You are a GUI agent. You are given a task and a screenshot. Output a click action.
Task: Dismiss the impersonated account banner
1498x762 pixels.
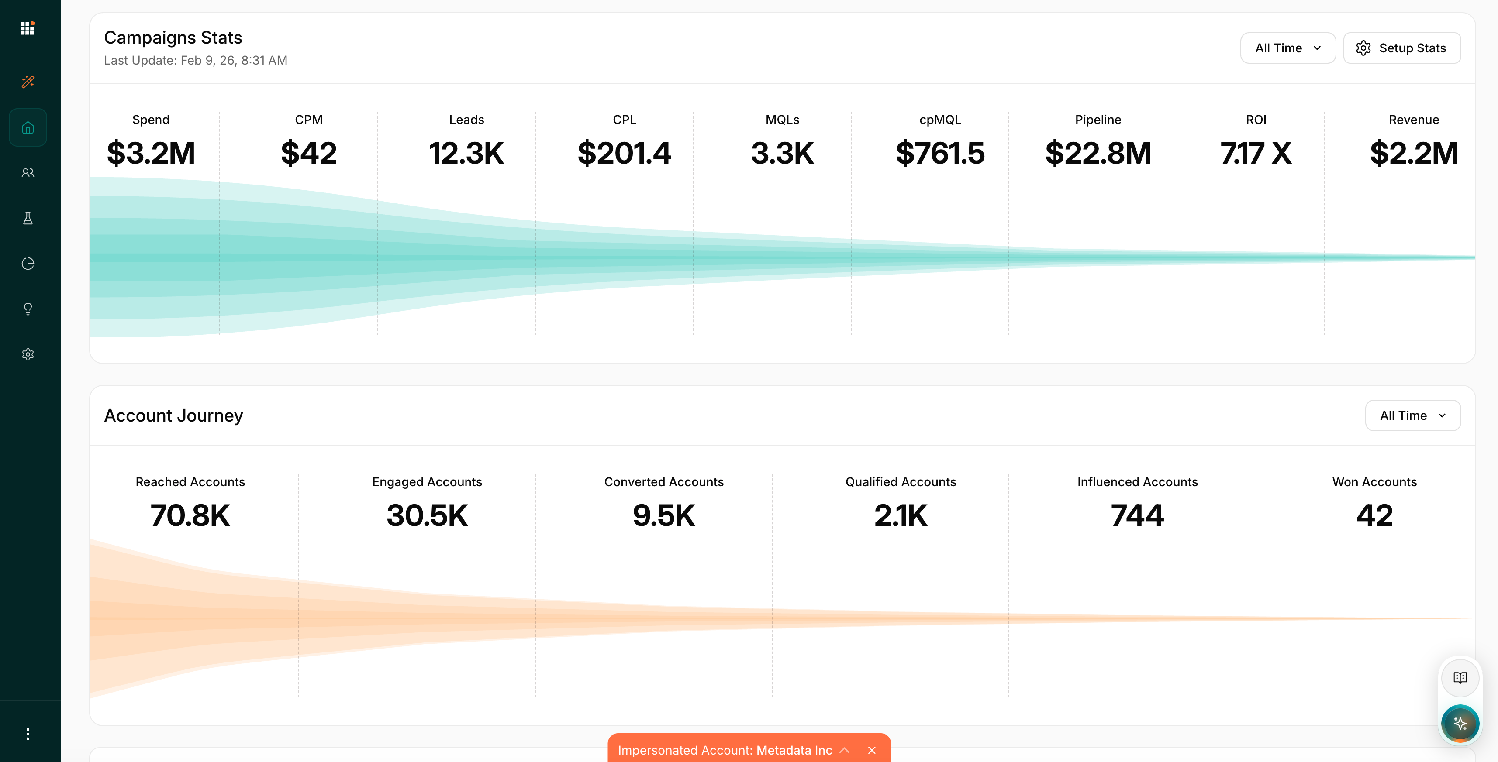(x=872, y=750)
